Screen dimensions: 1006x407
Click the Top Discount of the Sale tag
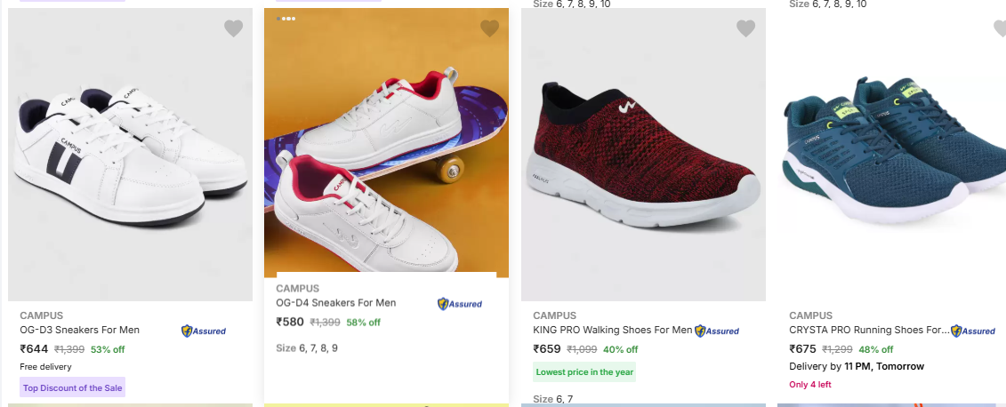click(x=73, y=387)
